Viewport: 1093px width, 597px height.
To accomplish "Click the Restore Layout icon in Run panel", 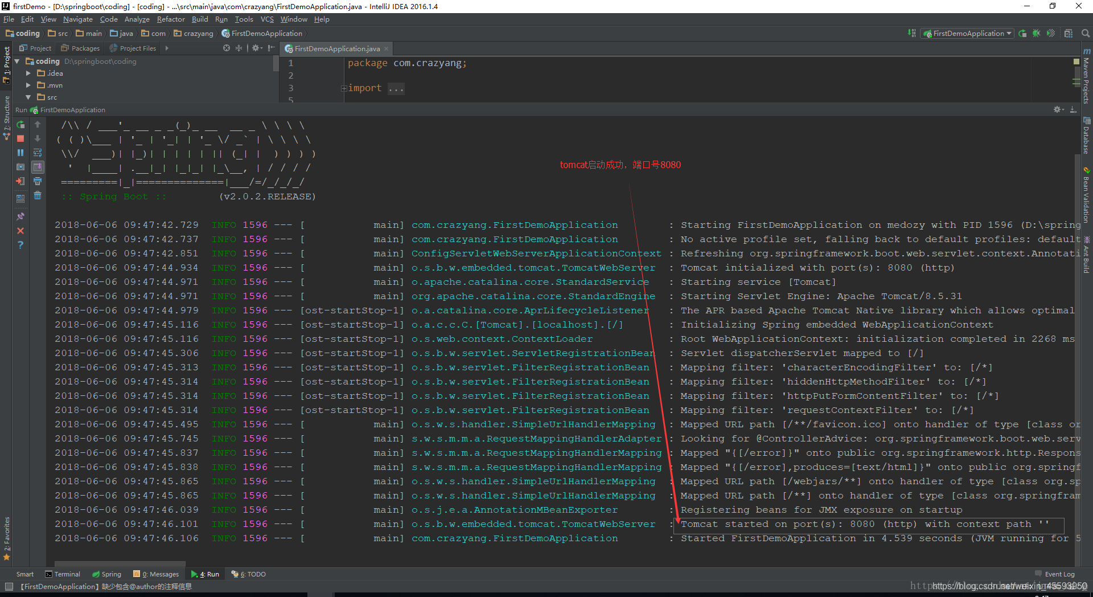I will click(20, 199).
